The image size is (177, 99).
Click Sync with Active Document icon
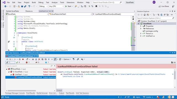point(158,15)
